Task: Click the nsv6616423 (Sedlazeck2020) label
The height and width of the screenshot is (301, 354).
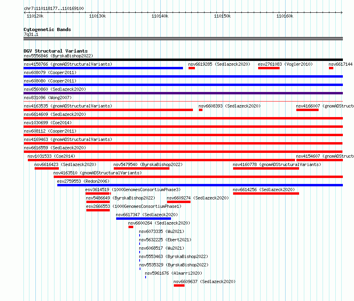Action: [65, 164]
